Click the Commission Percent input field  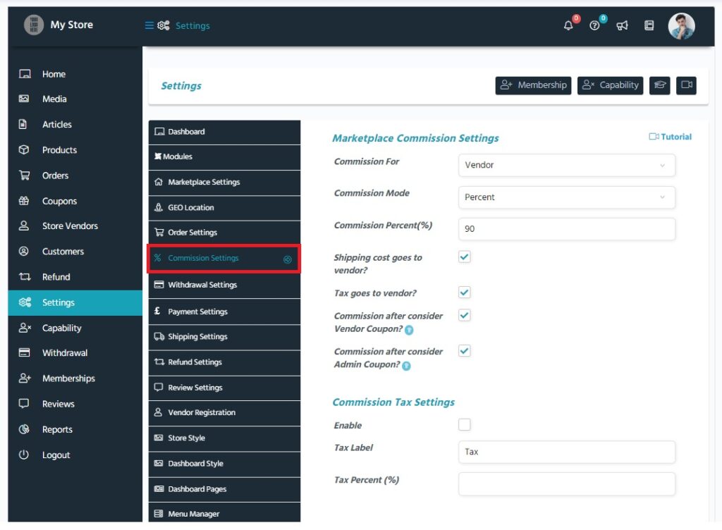pyautogui.click(x=566, y=229)
